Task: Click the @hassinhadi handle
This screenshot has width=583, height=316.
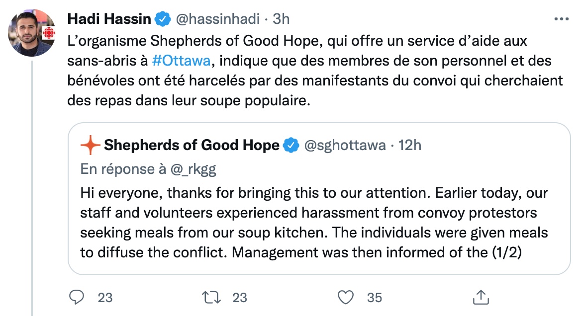Action: click(x=217, y=19)
